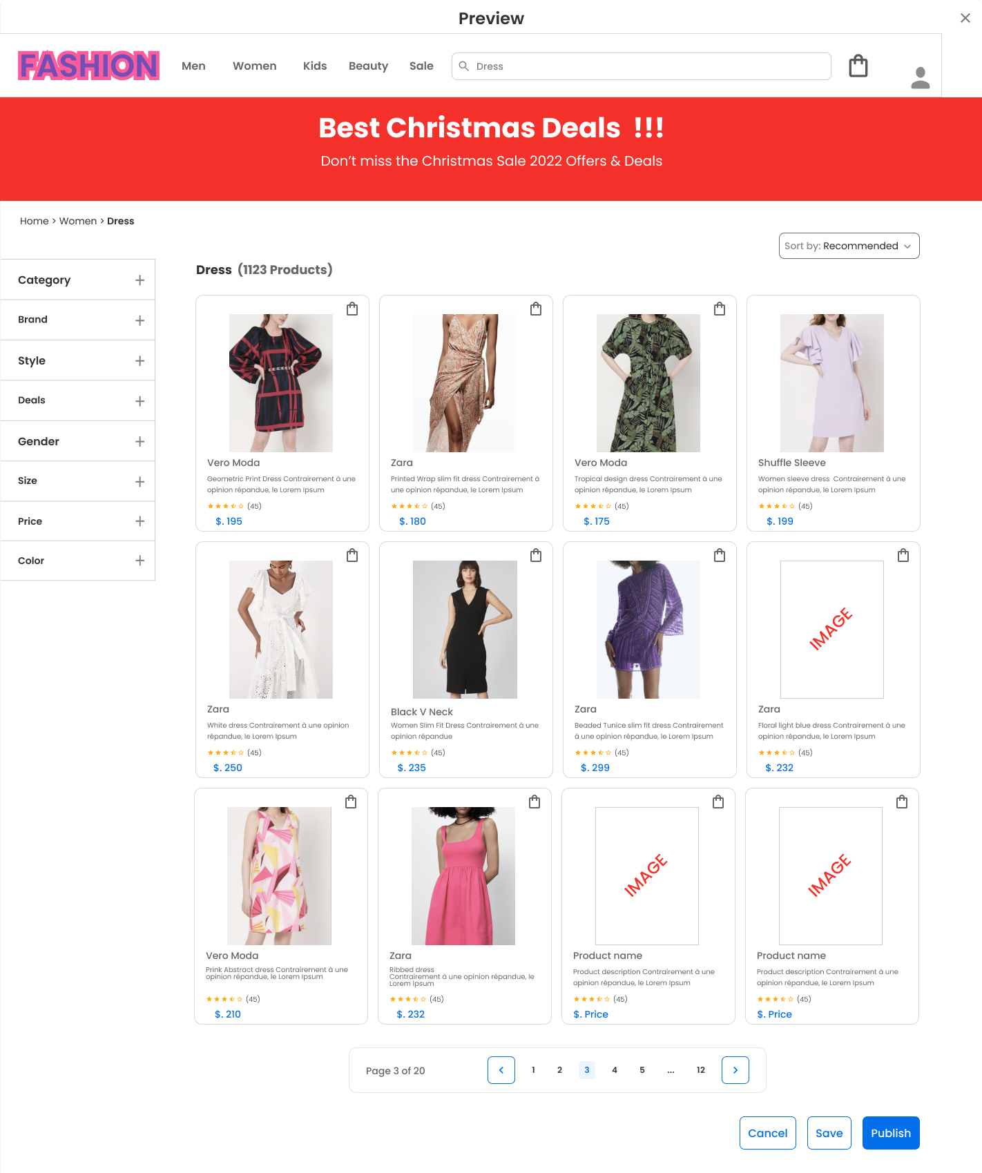The width and height of the screenshot is (982, 1173).
Task: Jump to page 12
Action: (701, 1070)
